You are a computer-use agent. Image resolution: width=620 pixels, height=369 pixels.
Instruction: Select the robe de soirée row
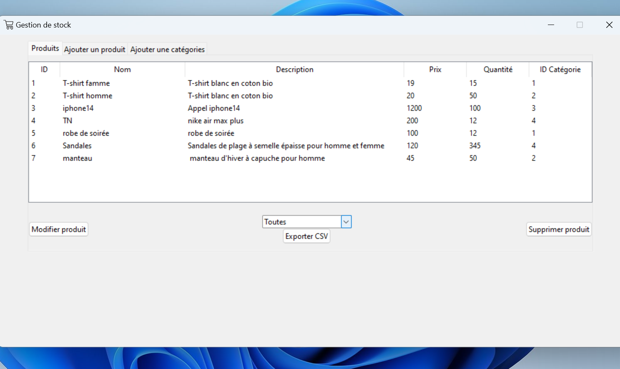point(86,133)
